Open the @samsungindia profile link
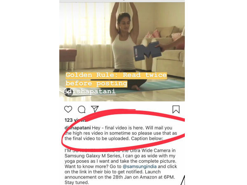Viewport: 247px width, 185px height. click(140, 166)
